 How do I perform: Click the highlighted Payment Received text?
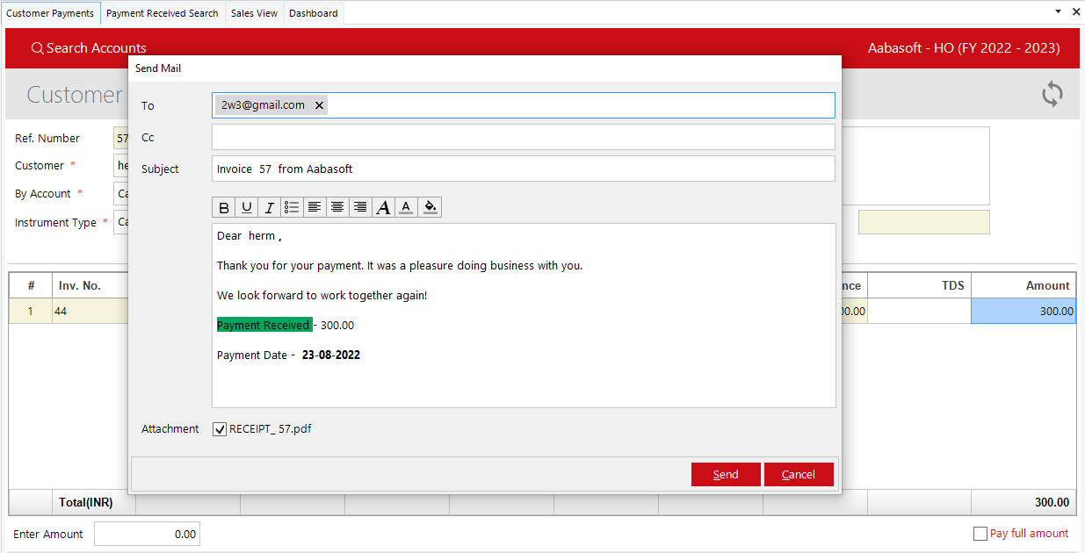264,325
